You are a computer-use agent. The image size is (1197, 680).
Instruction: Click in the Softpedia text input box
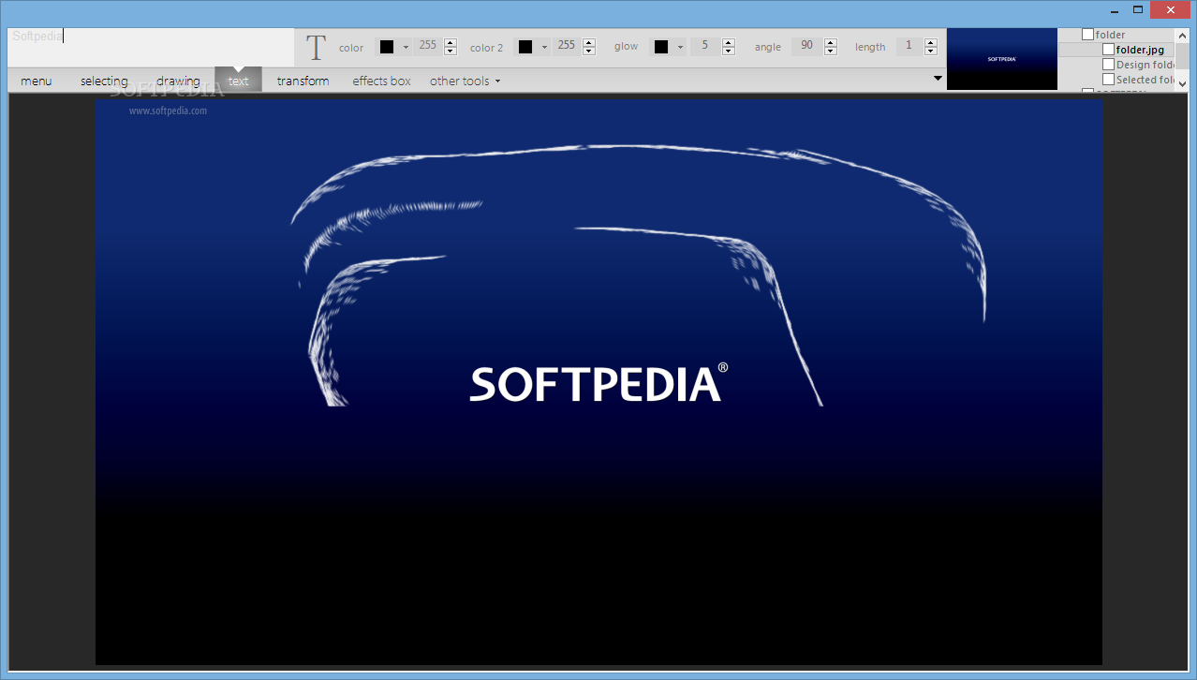point(152,48)
